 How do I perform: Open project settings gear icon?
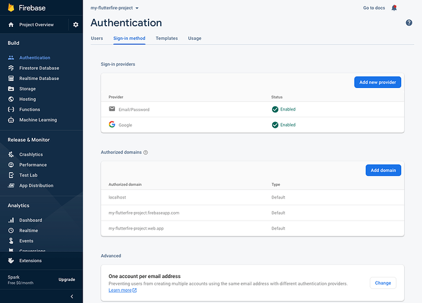pos(76,25)
